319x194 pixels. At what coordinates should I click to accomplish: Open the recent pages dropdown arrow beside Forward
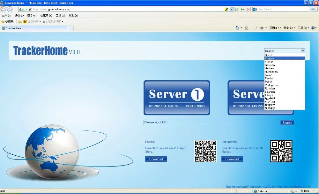point(14,10)
